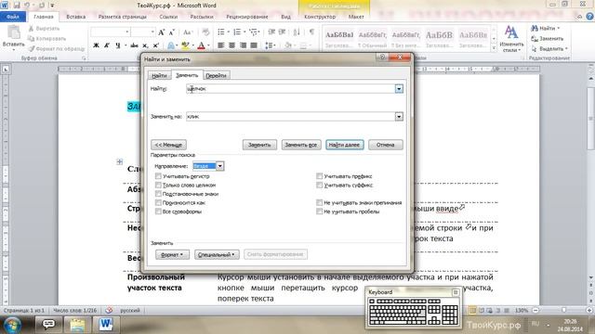The image size is (595, 334).
Task: Enable 'Произносится как' checkbox
Action: coord(158,202)
